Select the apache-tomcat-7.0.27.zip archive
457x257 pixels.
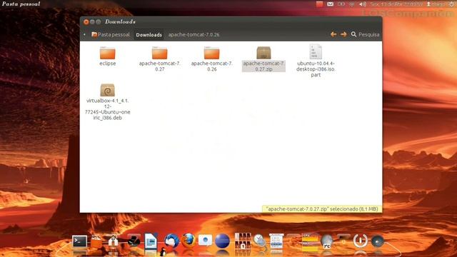point(263,53)
